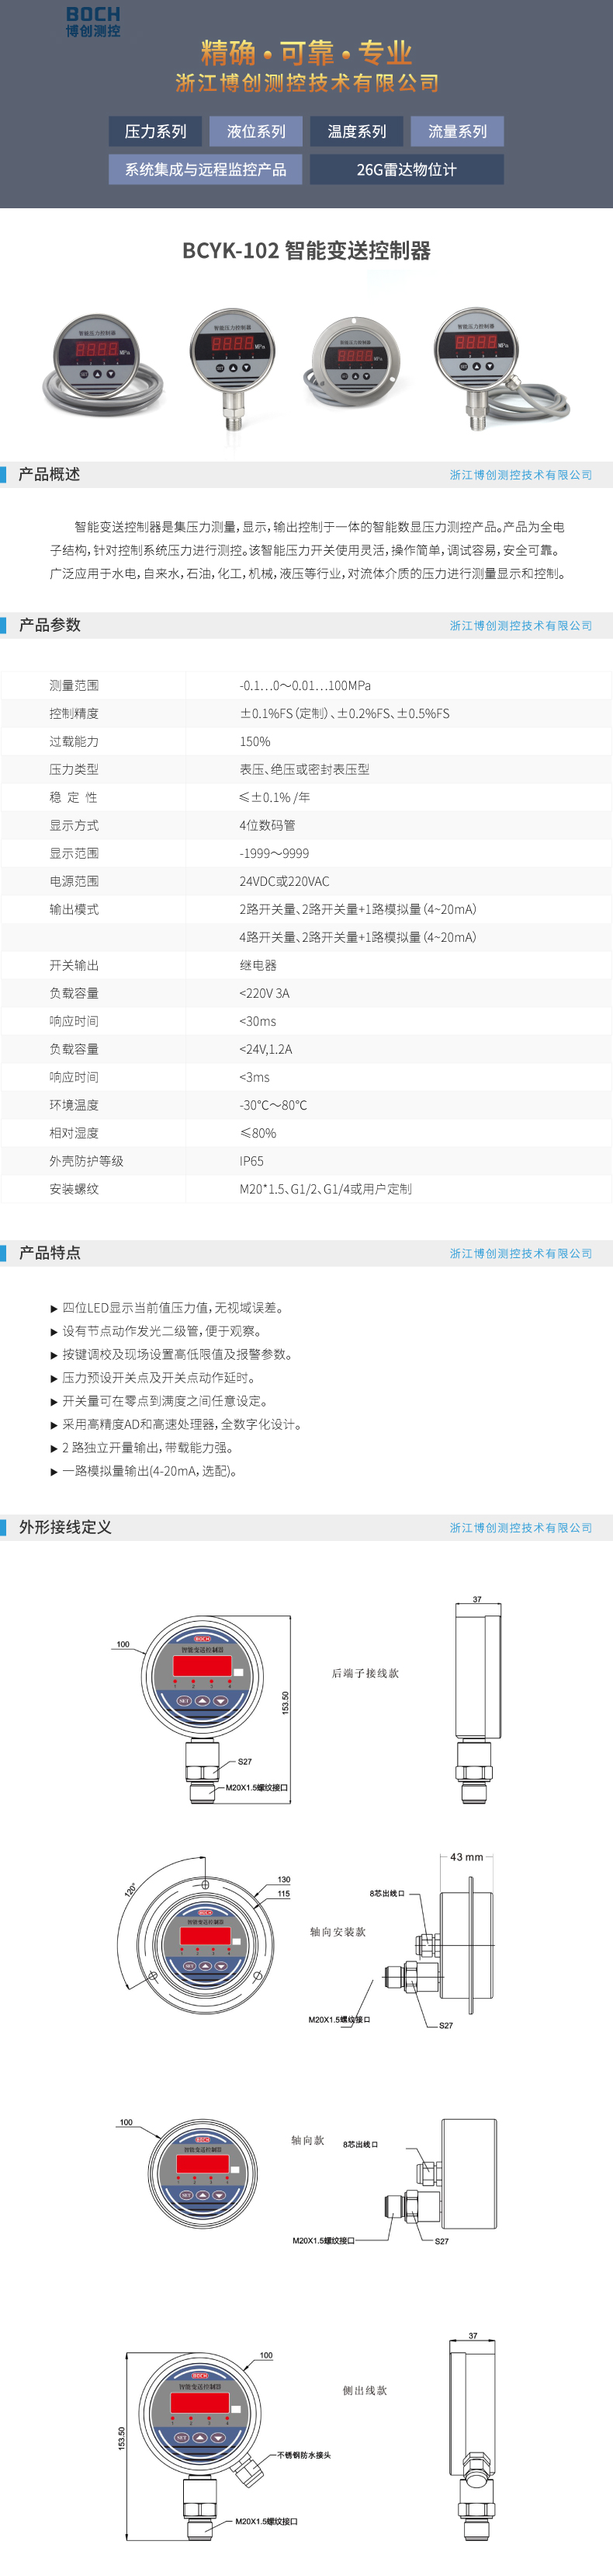
Task: Click the 外形接线定义 section heading
Action: pyautogui.click(x=65, y=1527)
